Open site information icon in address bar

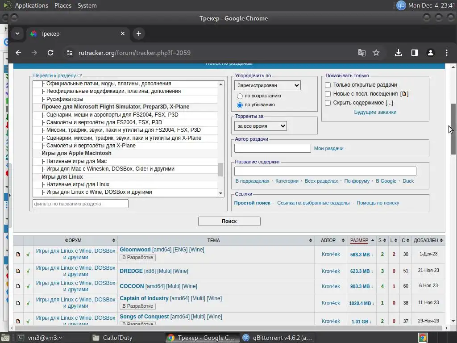(69, 53)
